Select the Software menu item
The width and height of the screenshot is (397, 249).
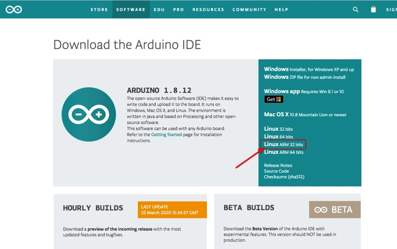point(131,9)
